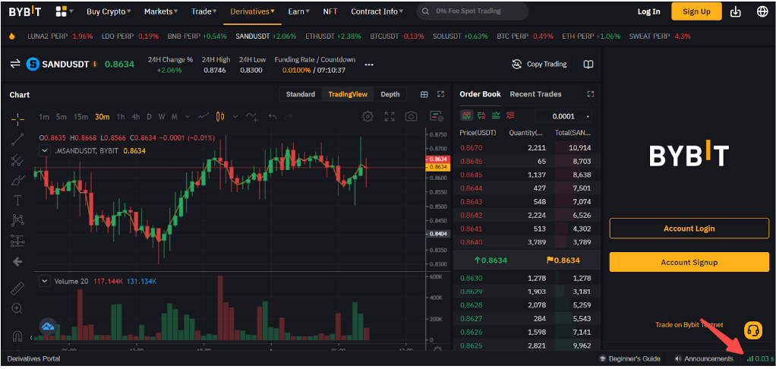
Task: Collapse the Volume 20 indicator legend
Action: point(44,281)
